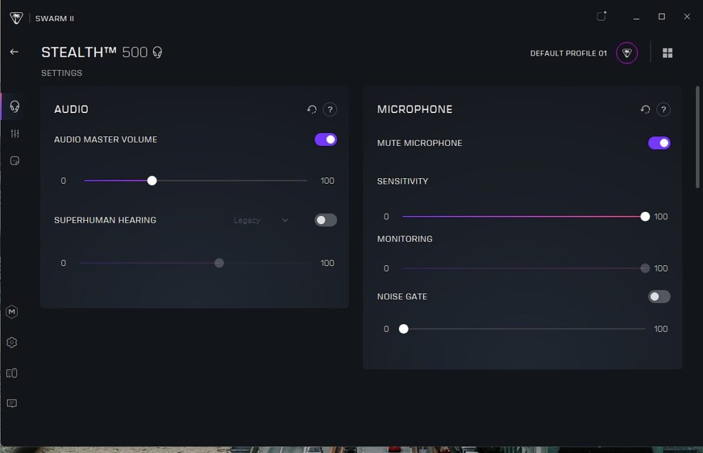Open help for the Microphone panel
The height and width of the screenshot is (453, 703).
(x=663, y=110)
